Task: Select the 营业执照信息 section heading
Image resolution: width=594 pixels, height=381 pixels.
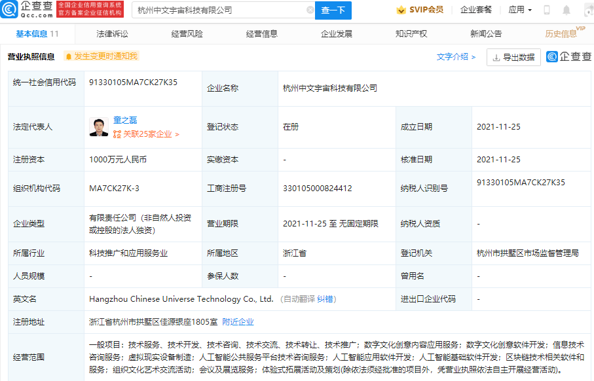Action: 31,57
